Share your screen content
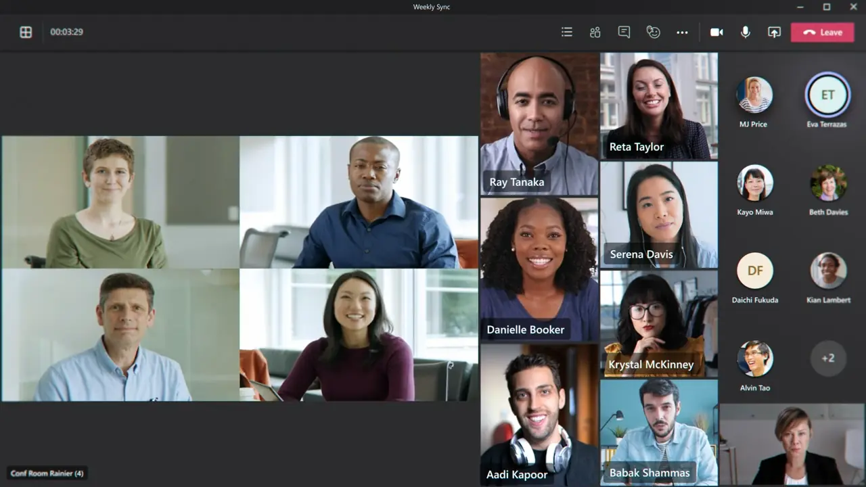The height and width of the screenshot is (487, 866). pyautogui.click(x=774, y=32)
